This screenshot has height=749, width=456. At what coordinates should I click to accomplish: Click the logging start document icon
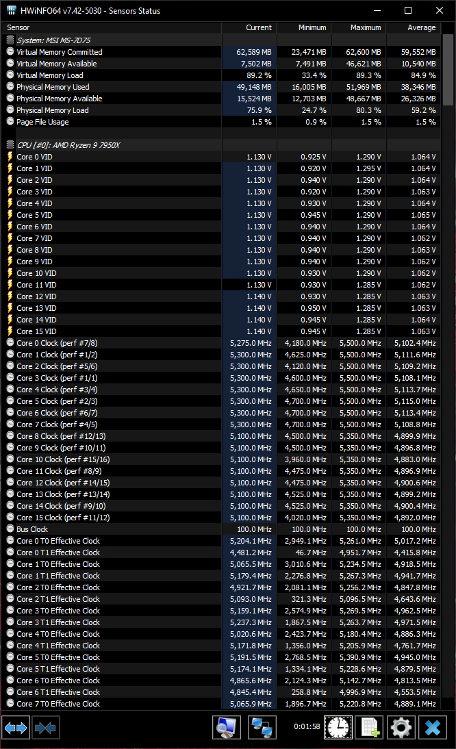pos(370,728)
